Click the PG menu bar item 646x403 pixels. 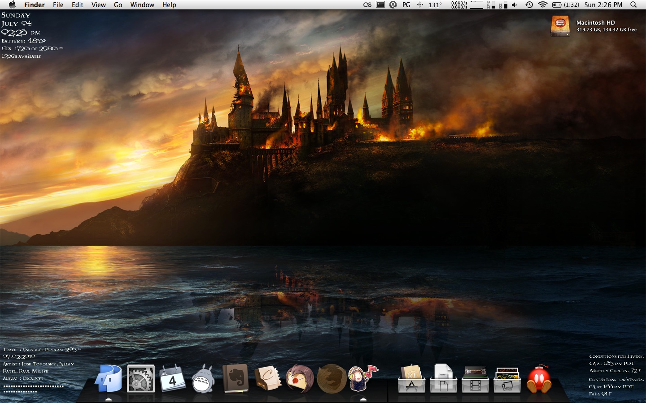tap(406, 5)
